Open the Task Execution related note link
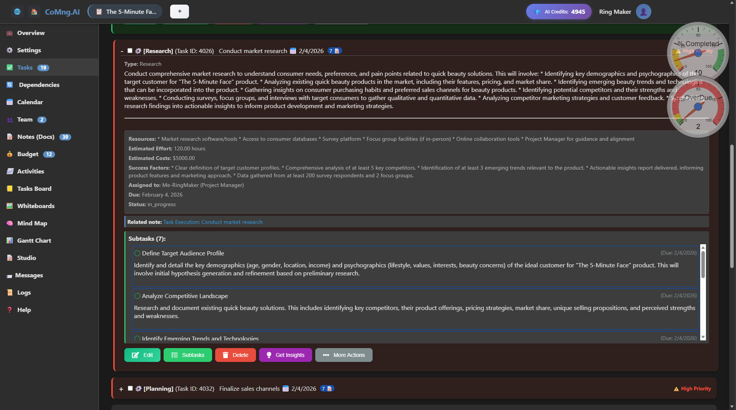This screenshot has width=736, height=410. point(213,222)
